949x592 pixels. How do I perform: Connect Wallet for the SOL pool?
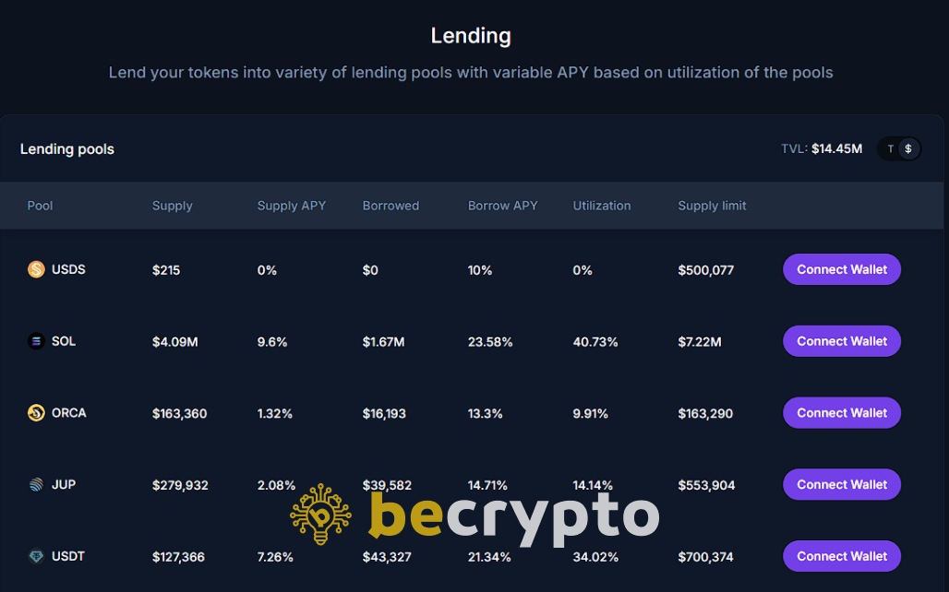pos(842,341)
